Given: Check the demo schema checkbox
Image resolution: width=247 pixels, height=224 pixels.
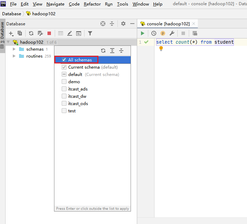Looking at the screenshot, I should tap(64, 81).
